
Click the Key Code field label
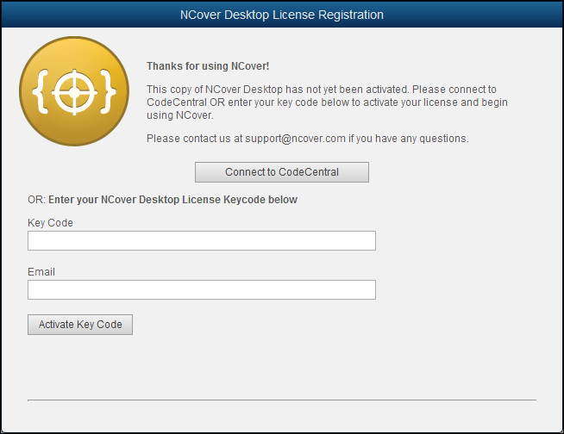tap(50, 223)
